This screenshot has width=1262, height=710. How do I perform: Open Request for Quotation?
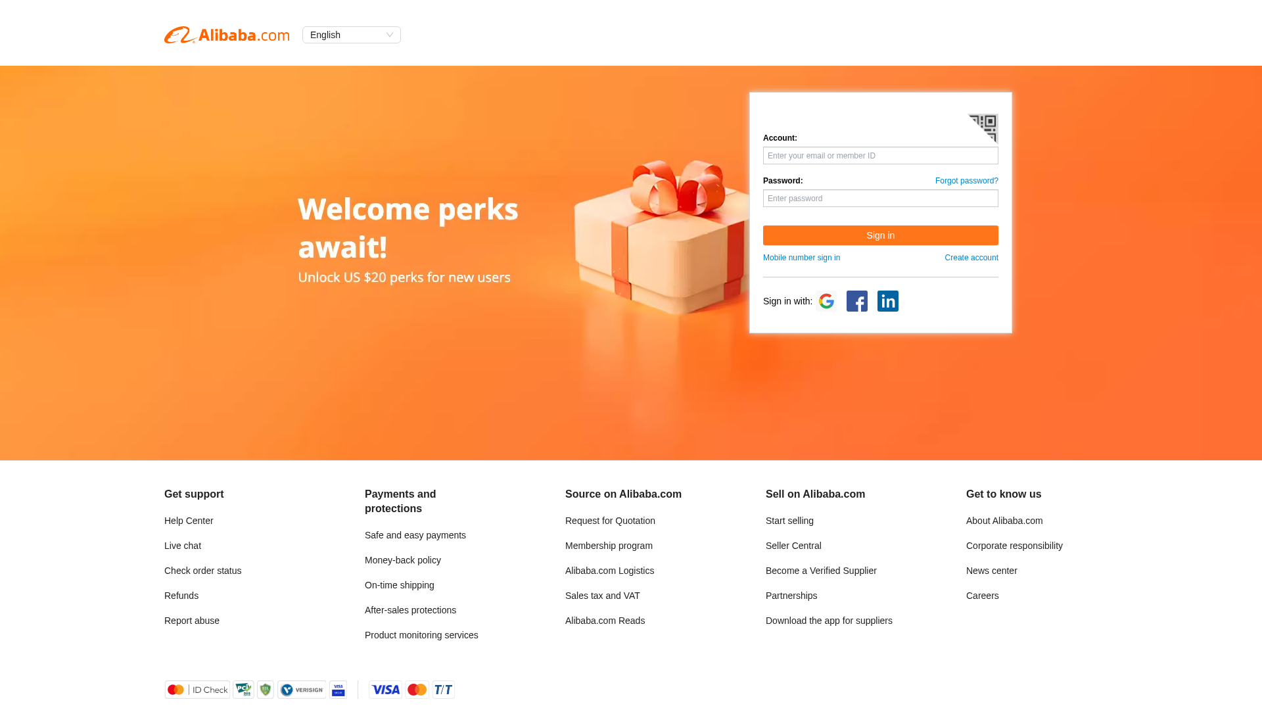pos(610,521)
